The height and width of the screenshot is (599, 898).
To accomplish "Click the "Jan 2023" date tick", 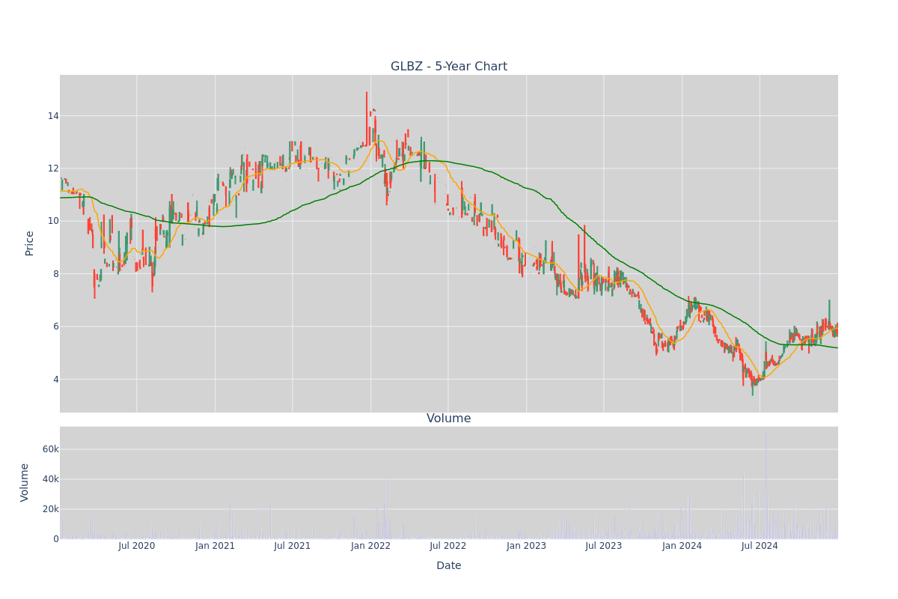I will pyautogui.click(x=527, y=546).
